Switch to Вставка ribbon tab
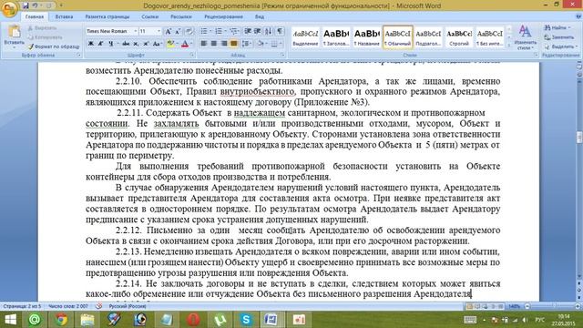The image size is (583, 328). (64, 16)
